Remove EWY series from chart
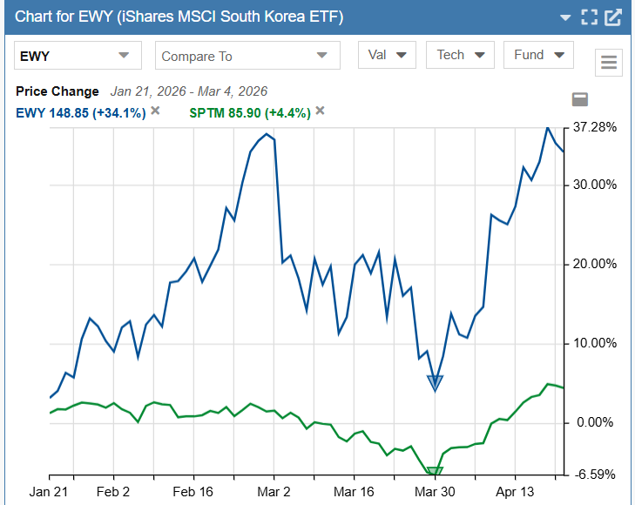Viewport: 635px width, 505px height. (155, 111)
